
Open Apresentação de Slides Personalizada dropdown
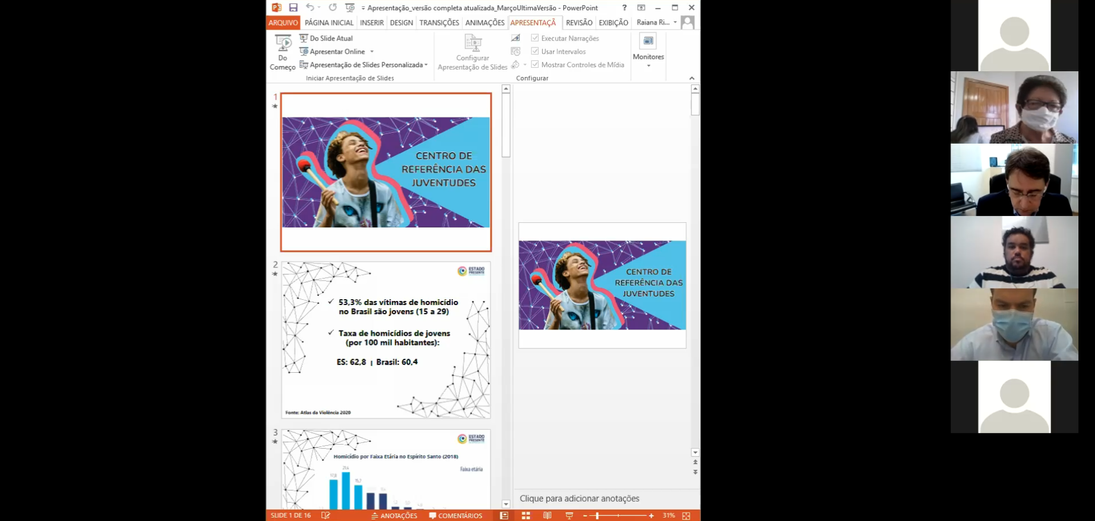426,65
